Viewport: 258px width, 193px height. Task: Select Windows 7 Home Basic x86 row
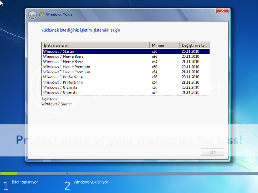126,57
